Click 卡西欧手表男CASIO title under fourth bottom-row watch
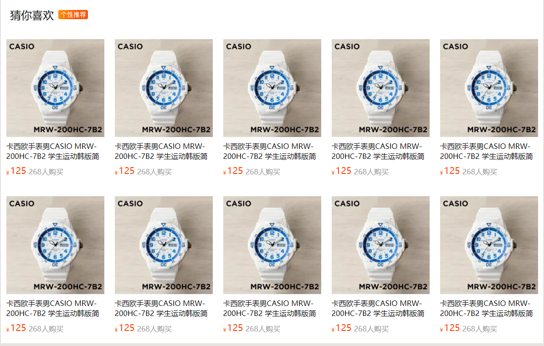Screen dimensions: 544x346 (378, 309)
